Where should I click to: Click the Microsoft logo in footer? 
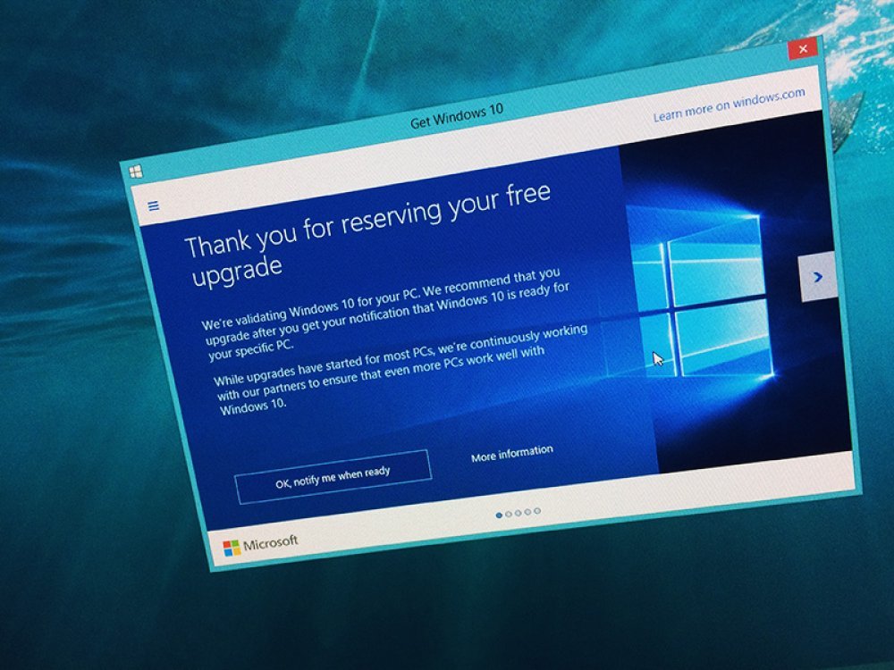click(x=260, y=545)
